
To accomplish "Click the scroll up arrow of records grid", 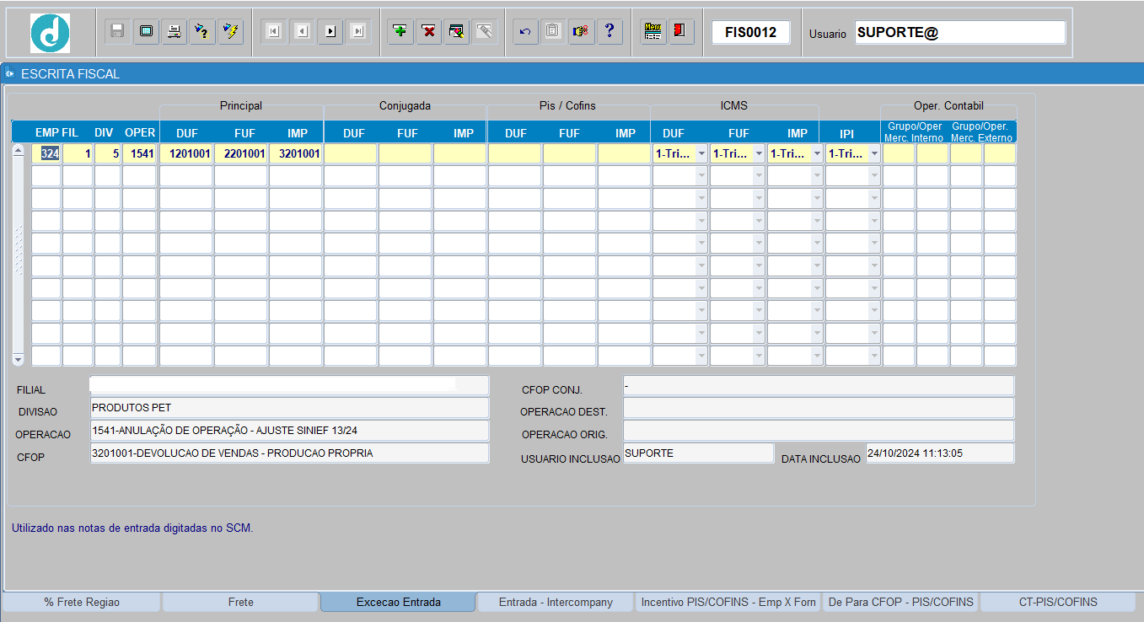I will click(19, 150).
